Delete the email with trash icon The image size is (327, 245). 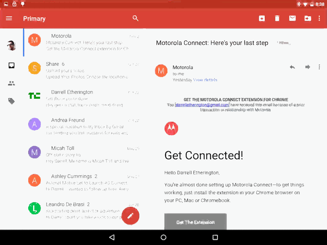(277, 18)
